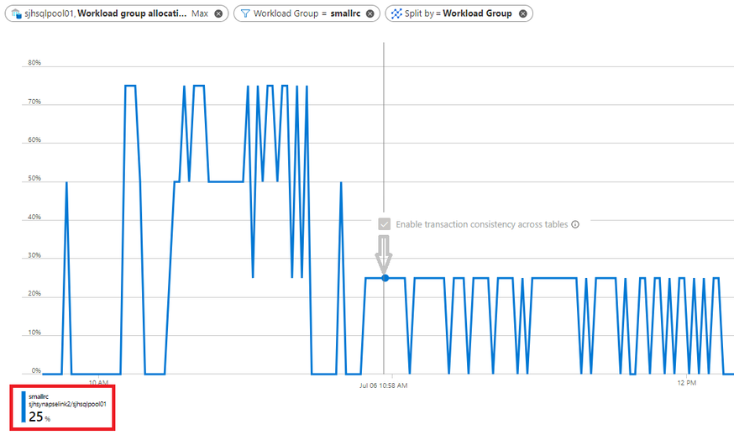Viewport: 734px width, 435px height.
Task: Click the split-by chart icon
Action: (396, 13)
